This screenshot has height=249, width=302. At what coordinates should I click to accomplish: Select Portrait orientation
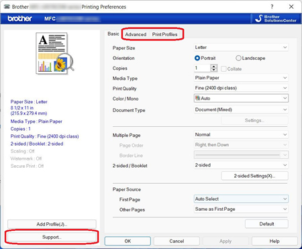coord(205,58)
